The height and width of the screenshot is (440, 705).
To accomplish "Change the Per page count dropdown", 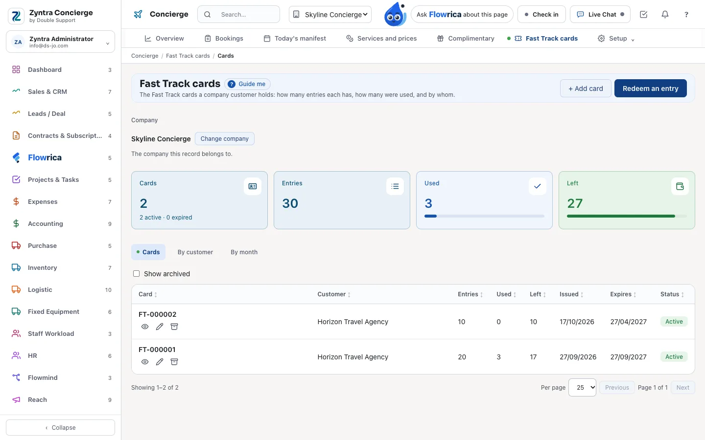I will coord(582,388).
